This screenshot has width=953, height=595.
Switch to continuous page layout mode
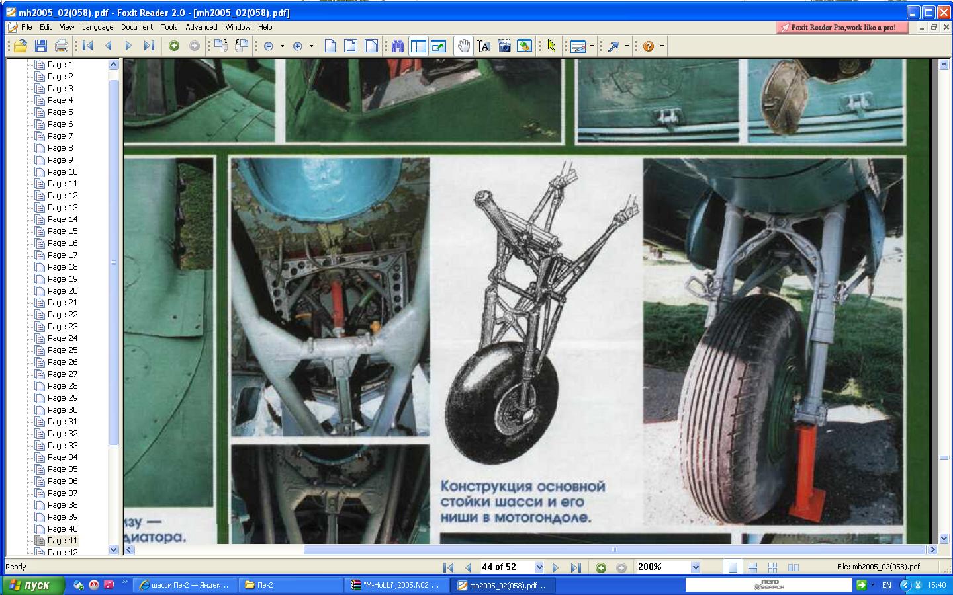pyautogui.click(x=752, y=567)
